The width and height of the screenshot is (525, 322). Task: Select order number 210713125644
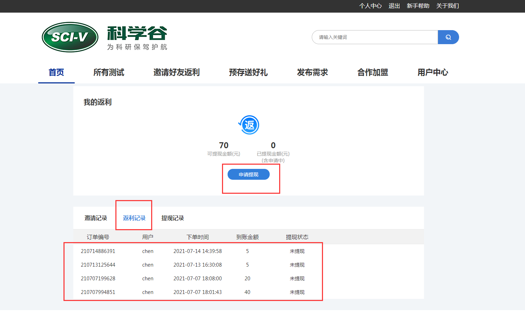pyautogui.click(x=98, y=265)
